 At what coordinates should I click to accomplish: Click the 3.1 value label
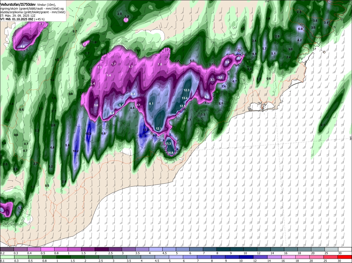(x=138, y=105)
